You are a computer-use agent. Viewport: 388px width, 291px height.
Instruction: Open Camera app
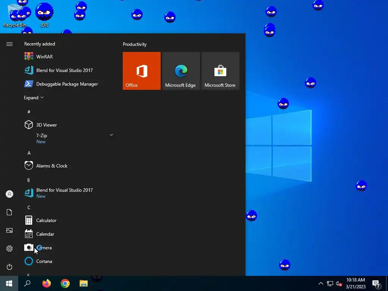click(x=69, y=247)
